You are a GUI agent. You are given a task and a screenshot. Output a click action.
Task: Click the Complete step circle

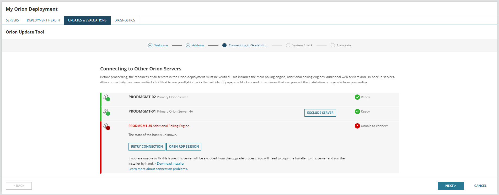pos(333,45)
